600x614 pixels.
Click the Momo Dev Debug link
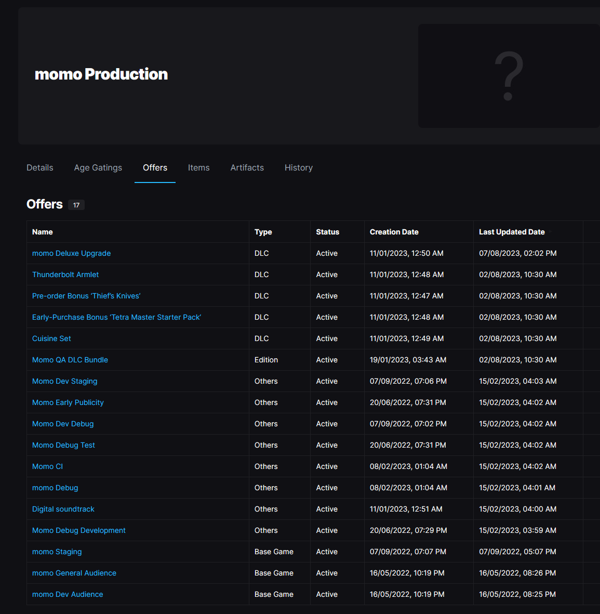(x=63, y=424)
